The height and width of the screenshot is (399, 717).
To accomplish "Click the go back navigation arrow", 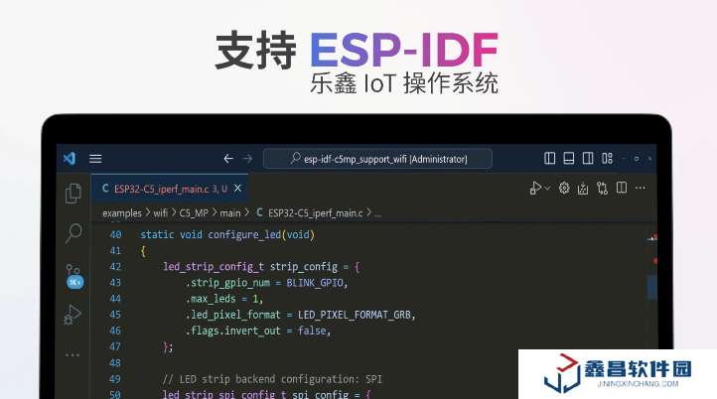I will (x=228, y=159).
